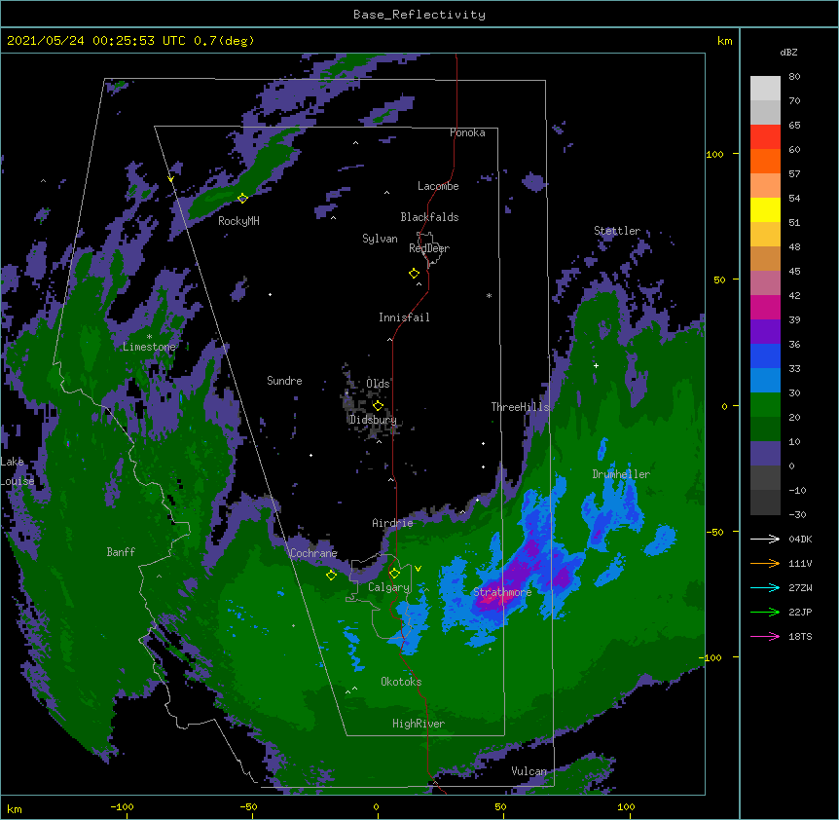Click the yellow V marker northwest of RockyMH
This screenshot has height=820, width=839.
[x=170, y=179]
